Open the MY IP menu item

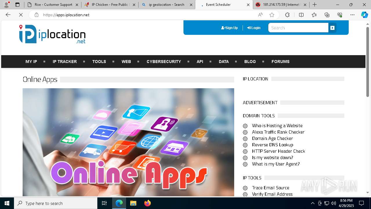click(x=31, y=62)
